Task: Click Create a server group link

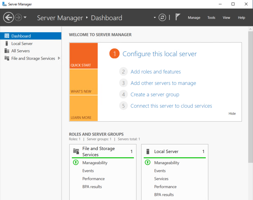Action: (x=155, y=95)
